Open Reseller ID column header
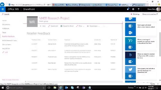161x90 pixels. coord(114,40)
